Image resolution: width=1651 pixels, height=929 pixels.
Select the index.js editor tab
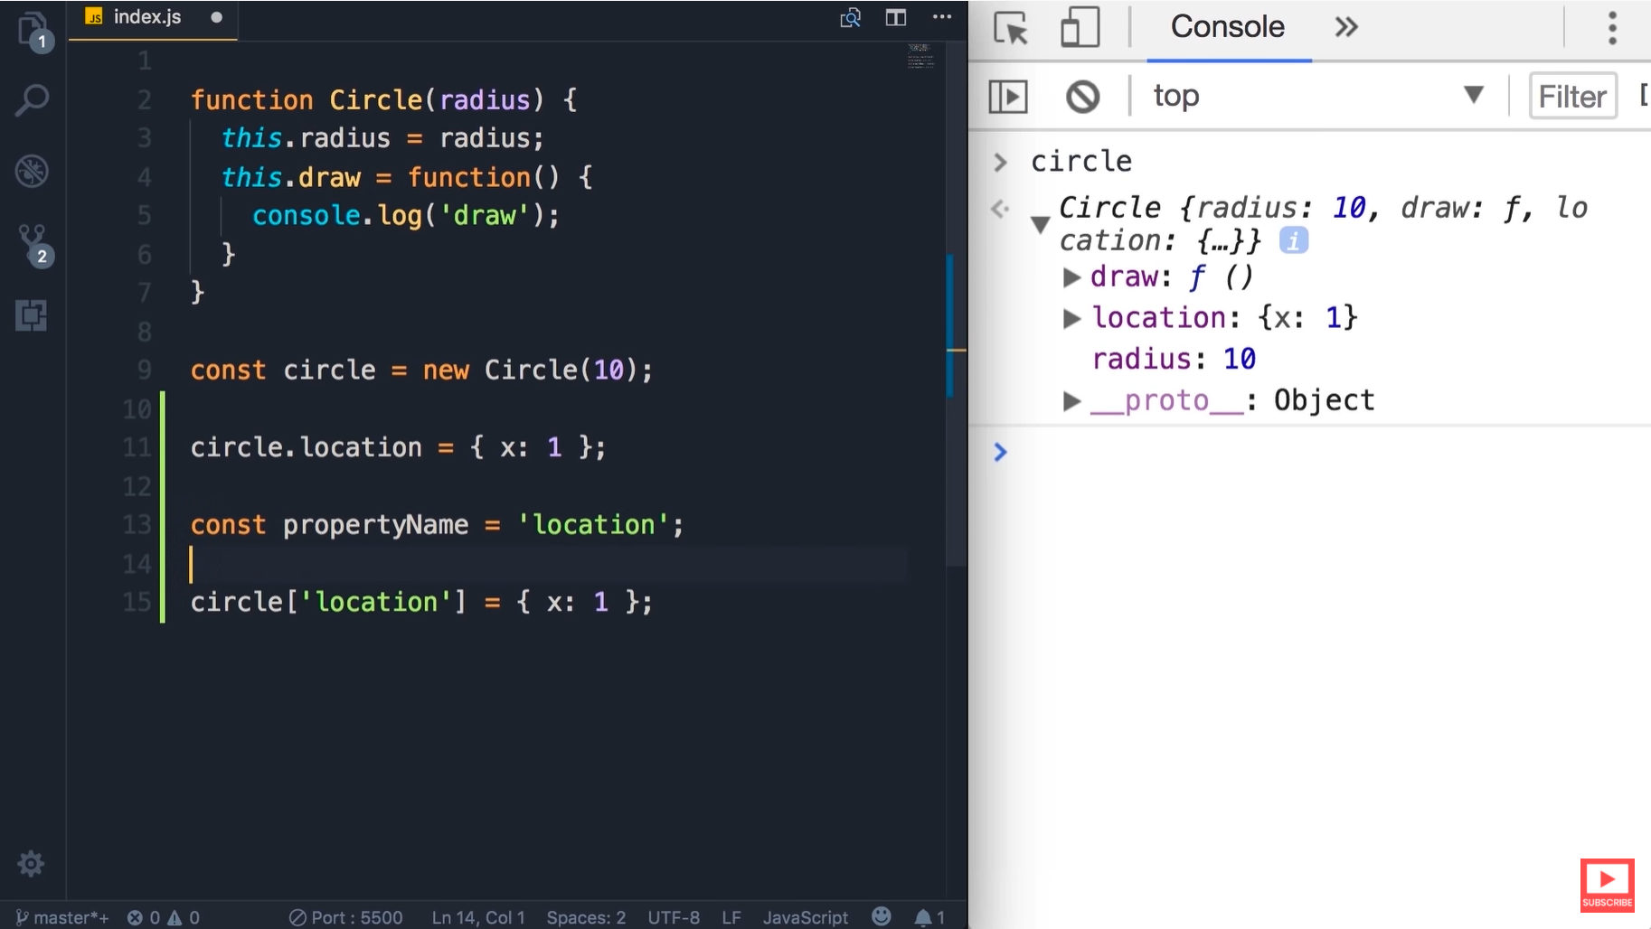151,17
